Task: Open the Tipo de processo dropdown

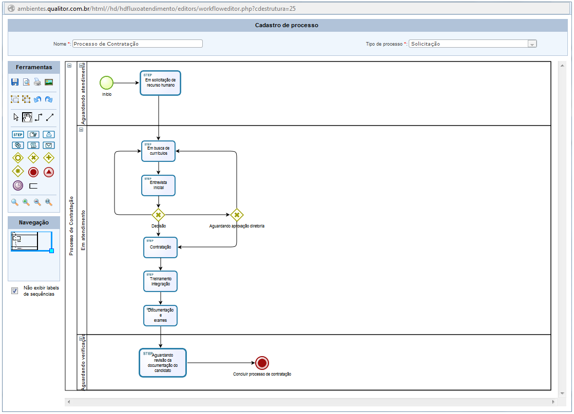Action: tap(532, 44)
